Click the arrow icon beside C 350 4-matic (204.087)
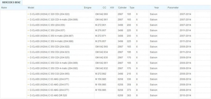This screenshot has width=211, height=99. point(28,36)
